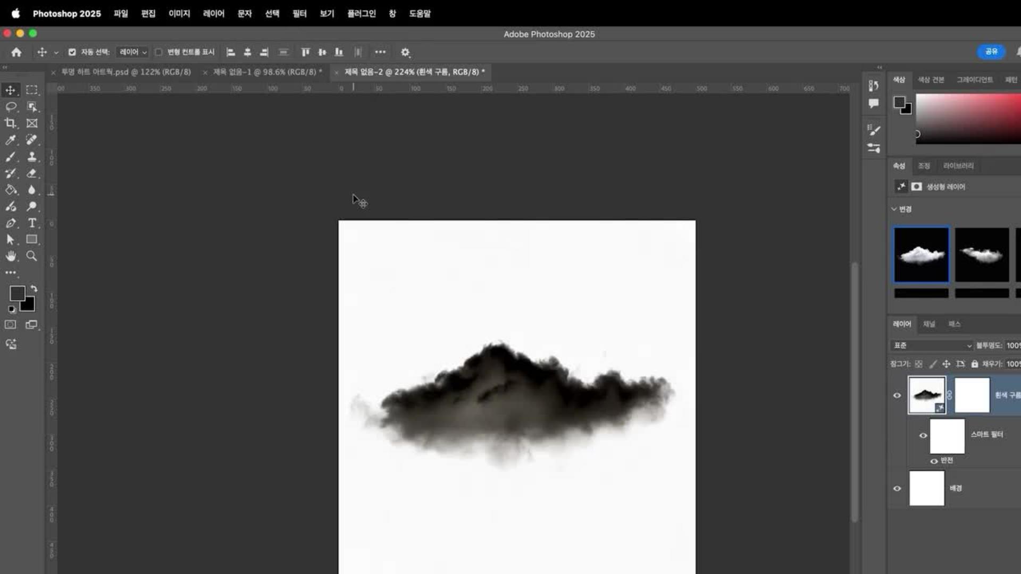Click the blue Share button
The height and width of the screenshot is (574, 1021).
click(x=991, y=52)
